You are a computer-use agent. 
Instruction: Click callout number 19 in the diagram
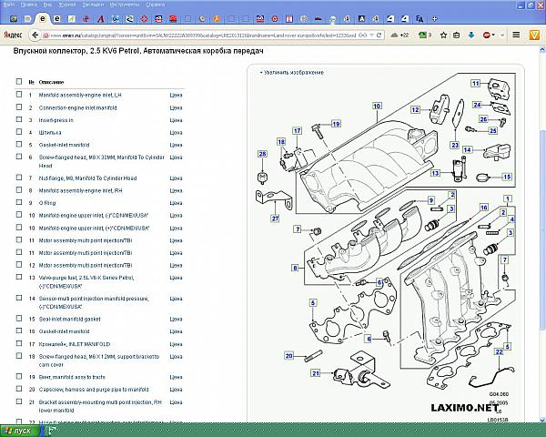[x=336, y=124]
